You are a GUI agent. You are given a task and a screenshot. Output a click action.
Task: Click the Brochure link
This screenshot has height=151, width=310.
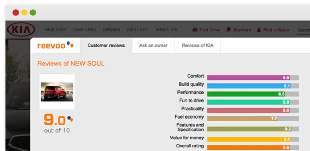(x=242, y=30)
